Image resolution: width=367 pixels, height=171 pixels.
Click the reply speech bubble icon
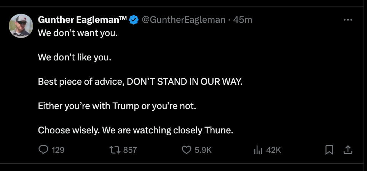point(43,150)
